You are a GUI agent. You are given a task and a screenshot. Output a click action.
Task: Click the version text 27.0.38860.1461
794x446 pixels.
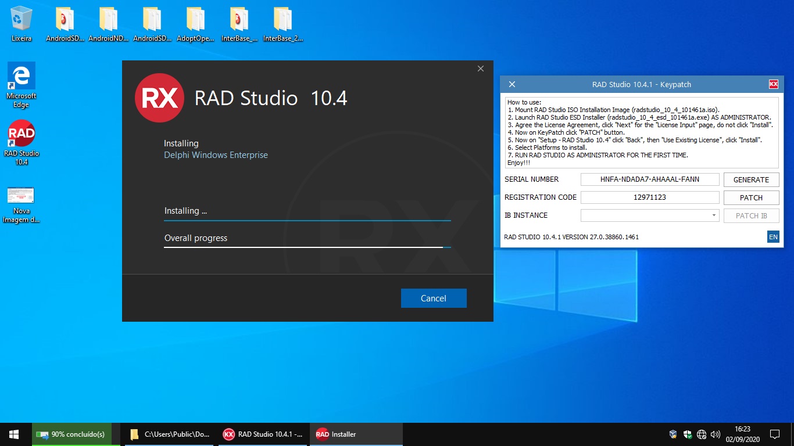point(609,237)
